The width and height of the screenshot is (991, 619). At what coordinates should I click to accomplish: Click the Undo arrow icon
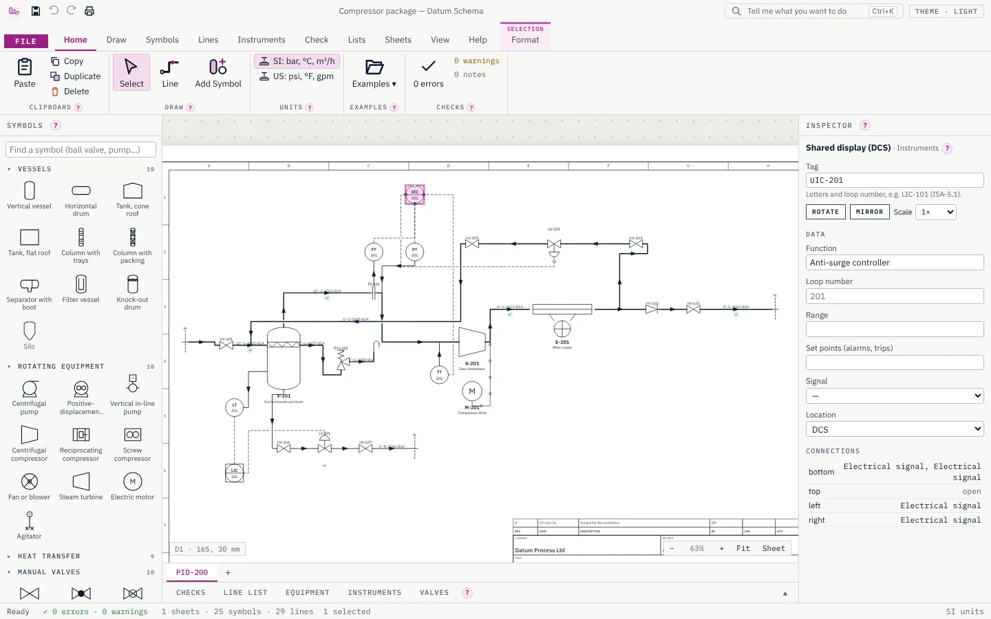pyautogui.click(x=54, y=11)
